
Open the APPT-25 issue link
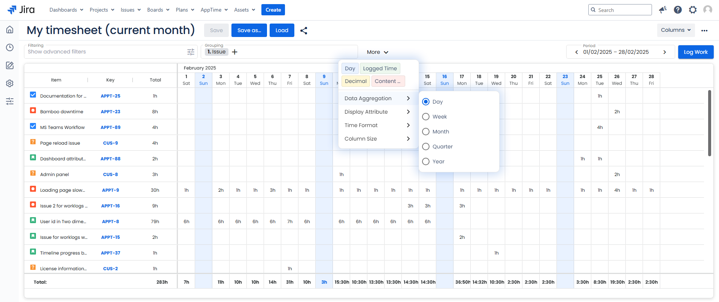(x=110, y=96)
